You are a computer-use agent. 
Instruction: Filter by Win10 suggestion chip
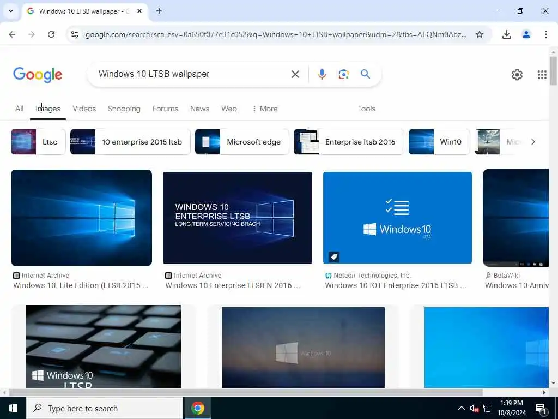(x=439, y=142)
